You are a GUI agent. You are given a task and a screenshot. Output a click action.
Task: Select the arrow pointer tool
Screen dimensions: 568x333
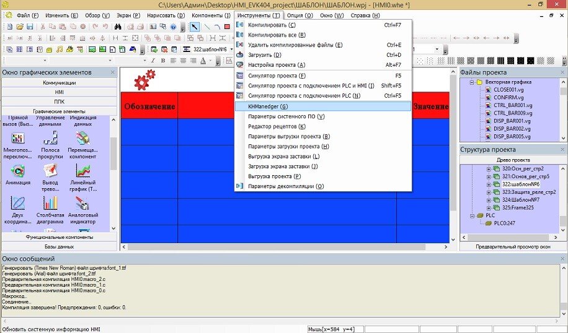195,27
